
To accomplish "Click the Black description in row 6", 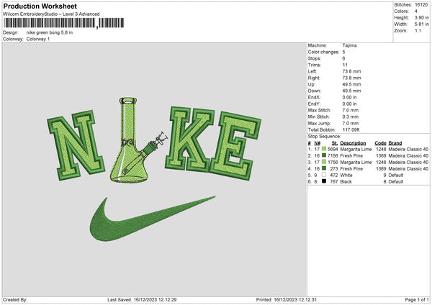I will tap(346, 182).
